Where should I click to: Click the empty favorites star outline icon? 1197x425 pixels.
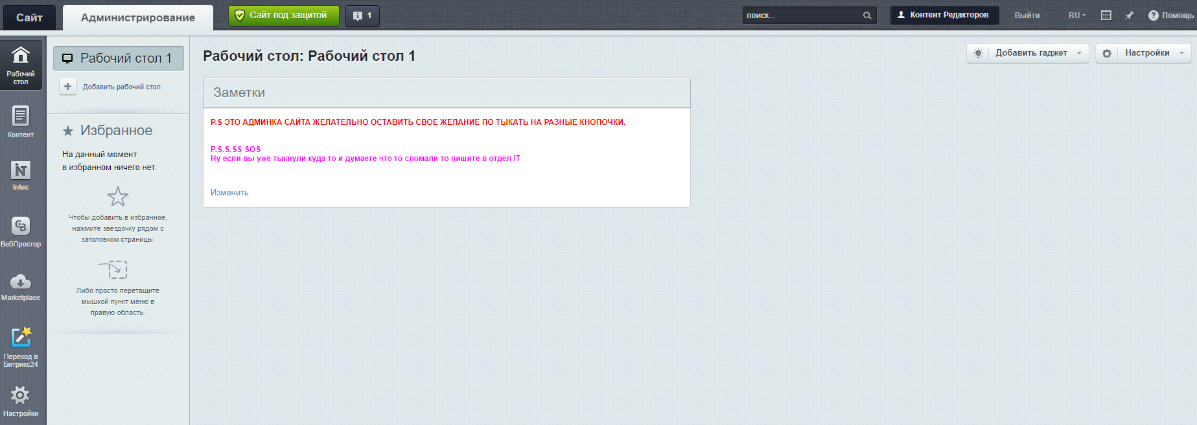(x=118, y=196)
